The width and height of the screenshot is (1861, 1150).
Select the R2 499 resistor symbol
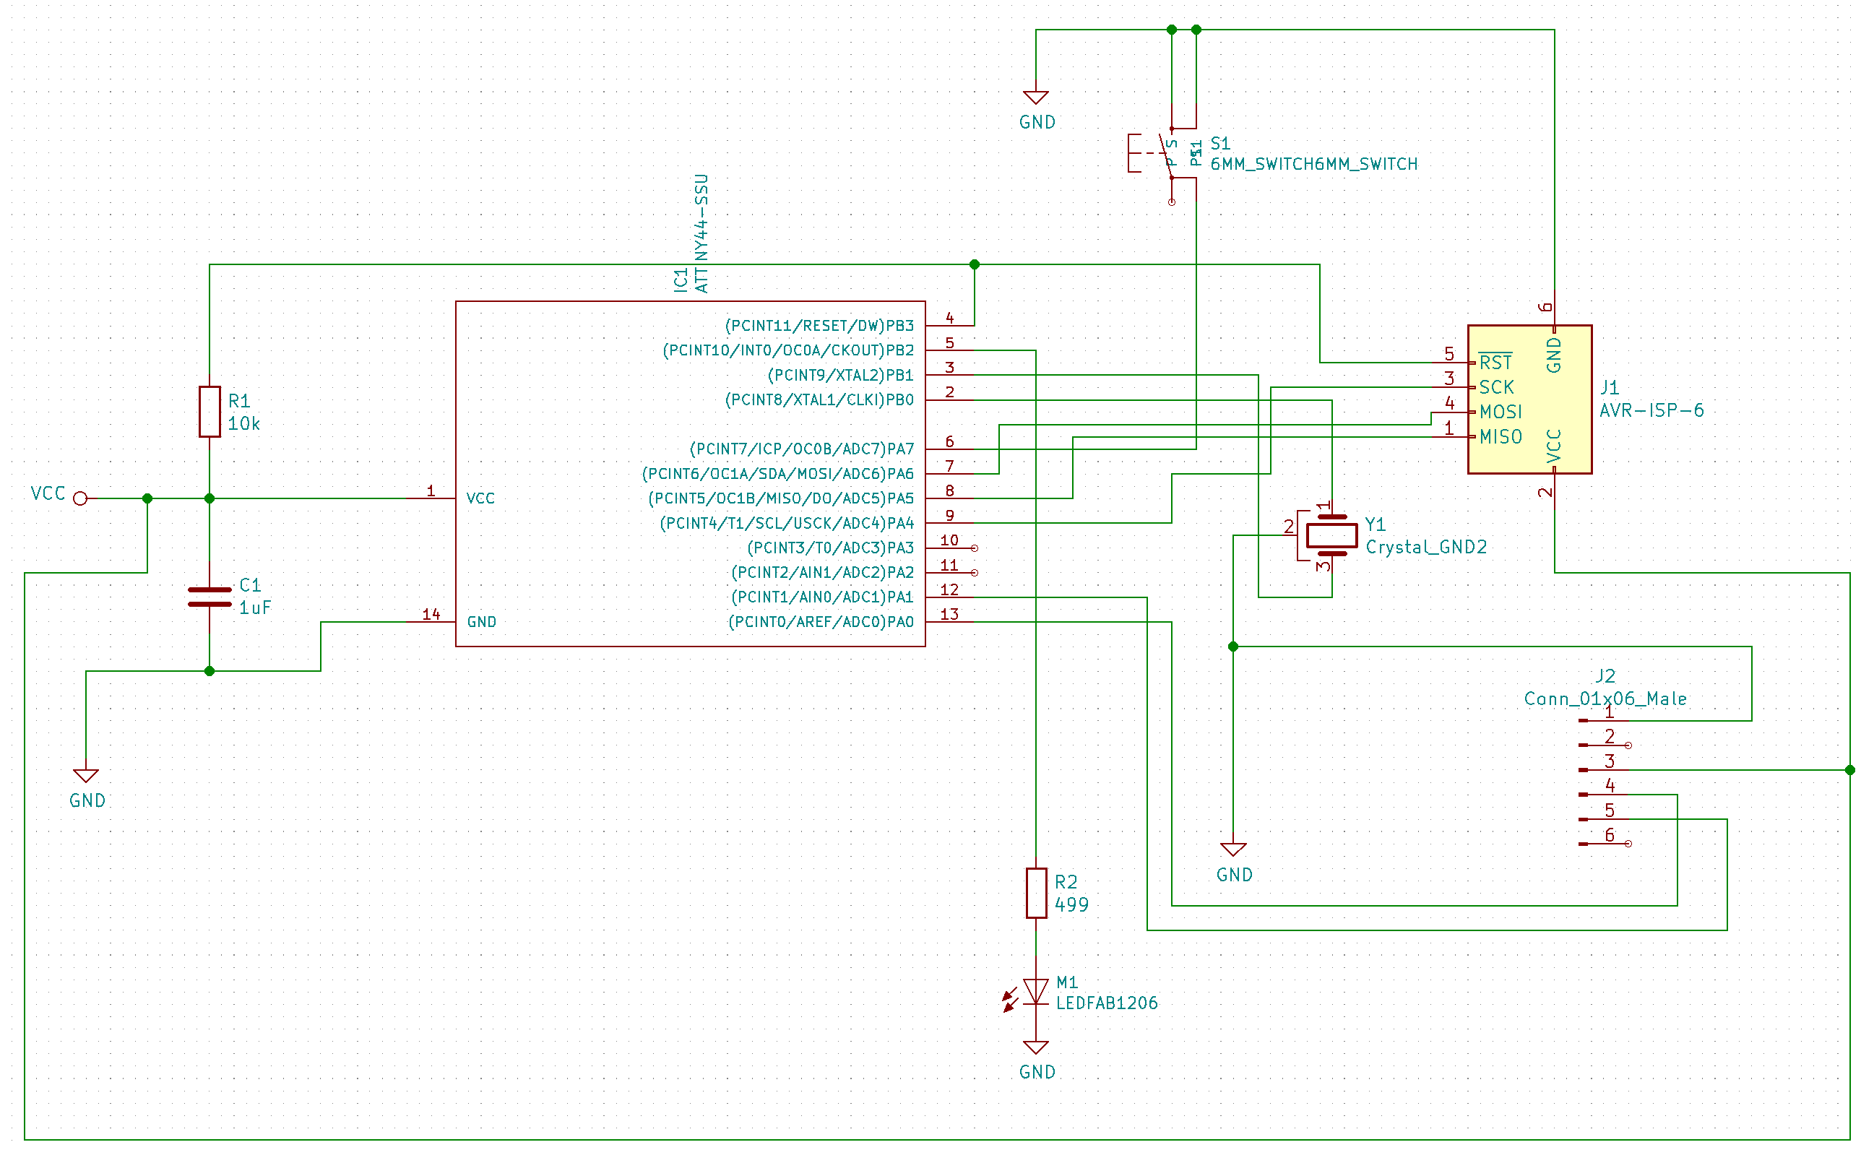coord(1036,893)
